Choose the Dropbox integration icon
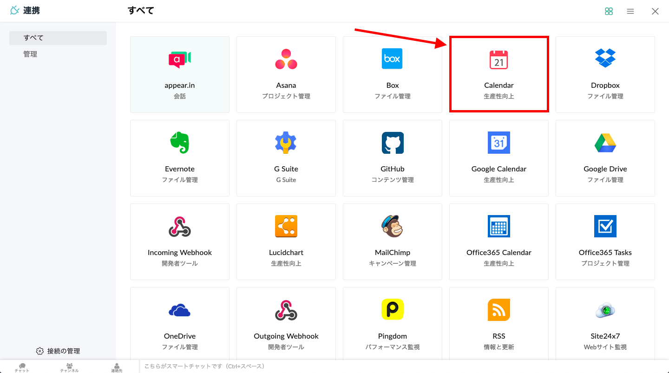The image size is (669, 373). click(x=605, y=58)
